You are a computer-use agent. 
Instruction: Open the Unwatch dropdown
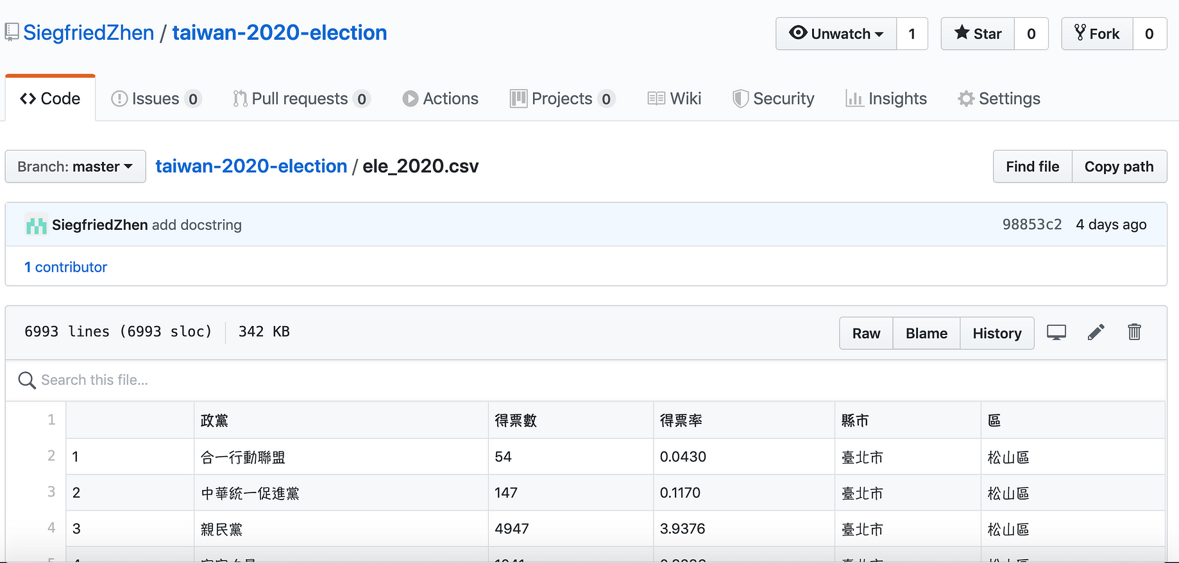(x=836, y=34)
